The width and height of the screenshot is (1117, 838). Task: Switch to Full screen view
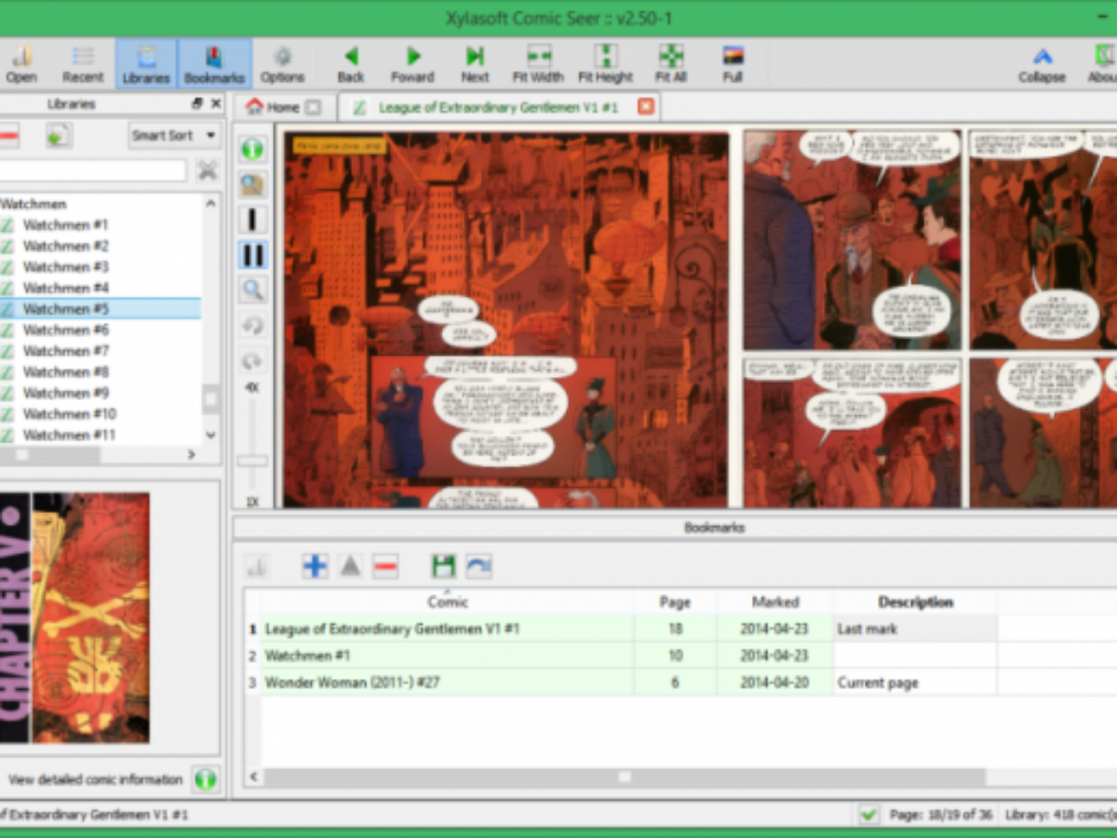click(733, 63)
